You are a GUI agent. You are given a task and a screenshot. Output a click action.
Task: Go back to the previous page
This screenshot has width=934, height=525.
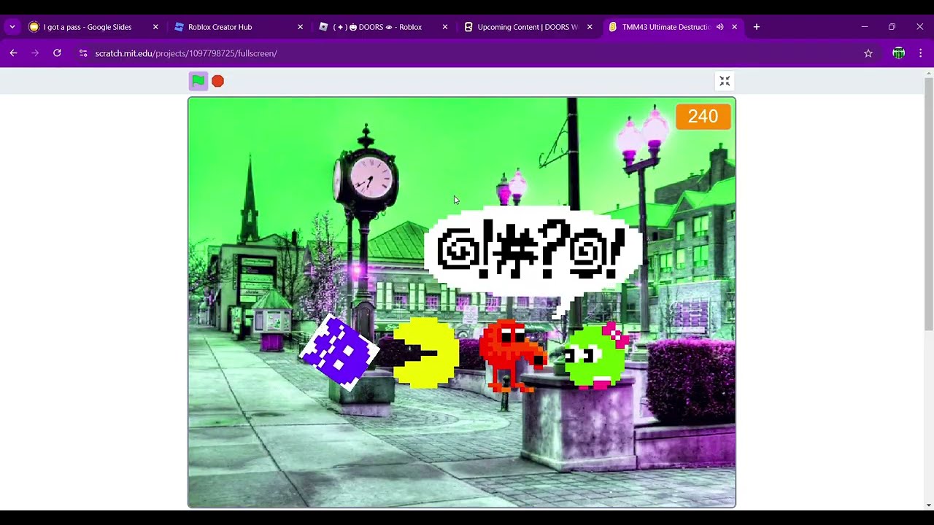click(13, 53)
